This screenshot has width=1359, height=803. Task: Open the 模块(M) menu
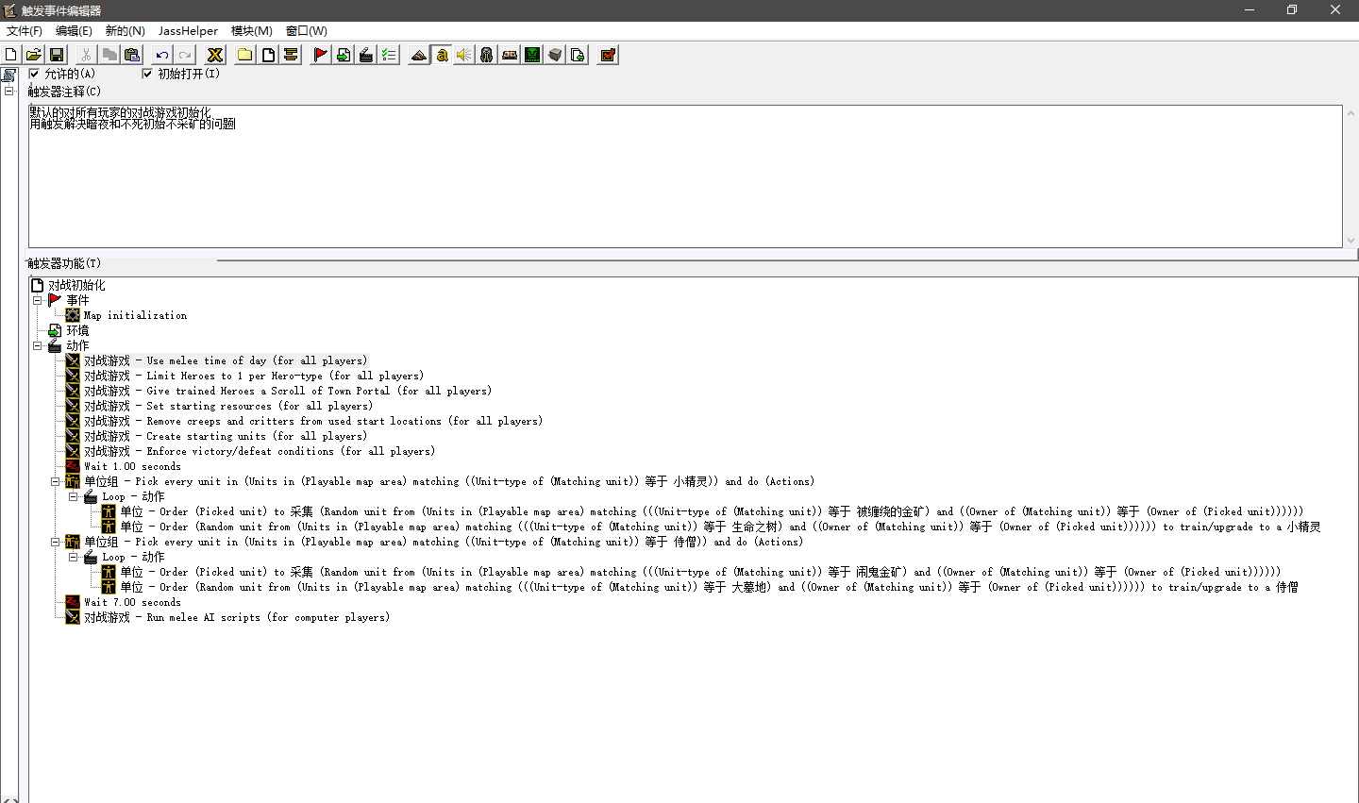click(251, 31)
